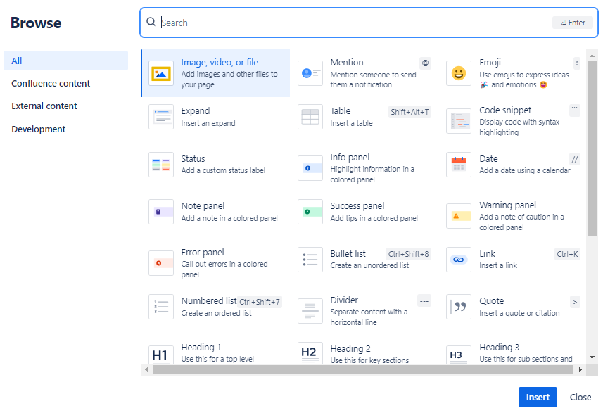Click the Ctrl+Shift+8 shortcut badge
Image resolution: width=603 pixels, height=413 pixels.
point(408,254)
